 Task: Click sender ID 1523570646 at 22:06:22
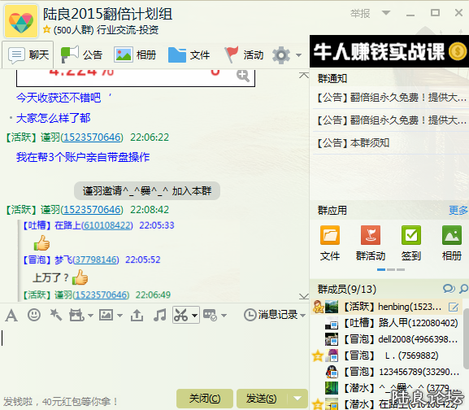coord(92,137)
